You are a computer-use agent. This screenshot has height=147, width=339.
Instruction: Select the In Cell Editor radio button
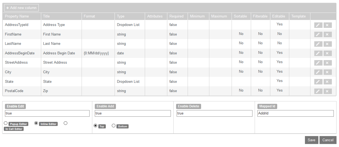tap(65, 123)
